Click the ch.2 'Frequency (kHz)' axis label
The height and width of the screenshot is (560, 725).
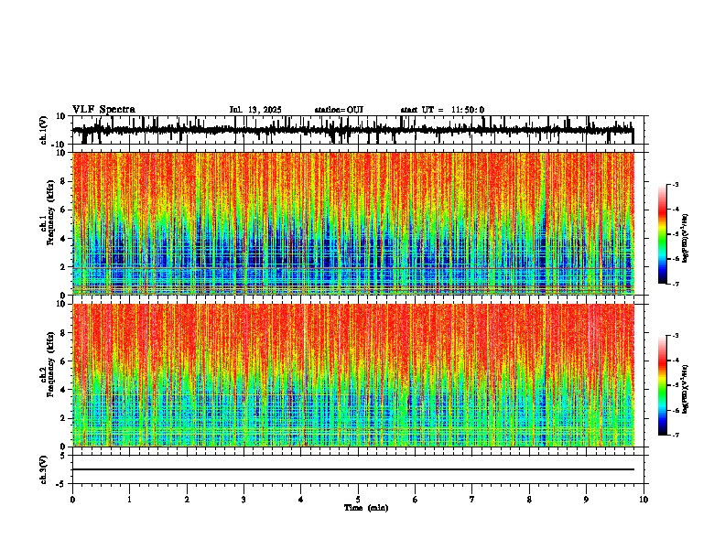pyautogui.click(x=51, y=364)
